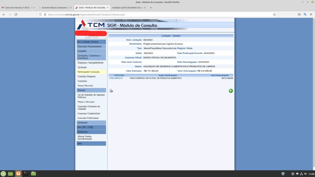This screenshot has height=177, width=315.
Task: Open the CNPJ 10763138000104 link
Action: (x=115, y=78)
